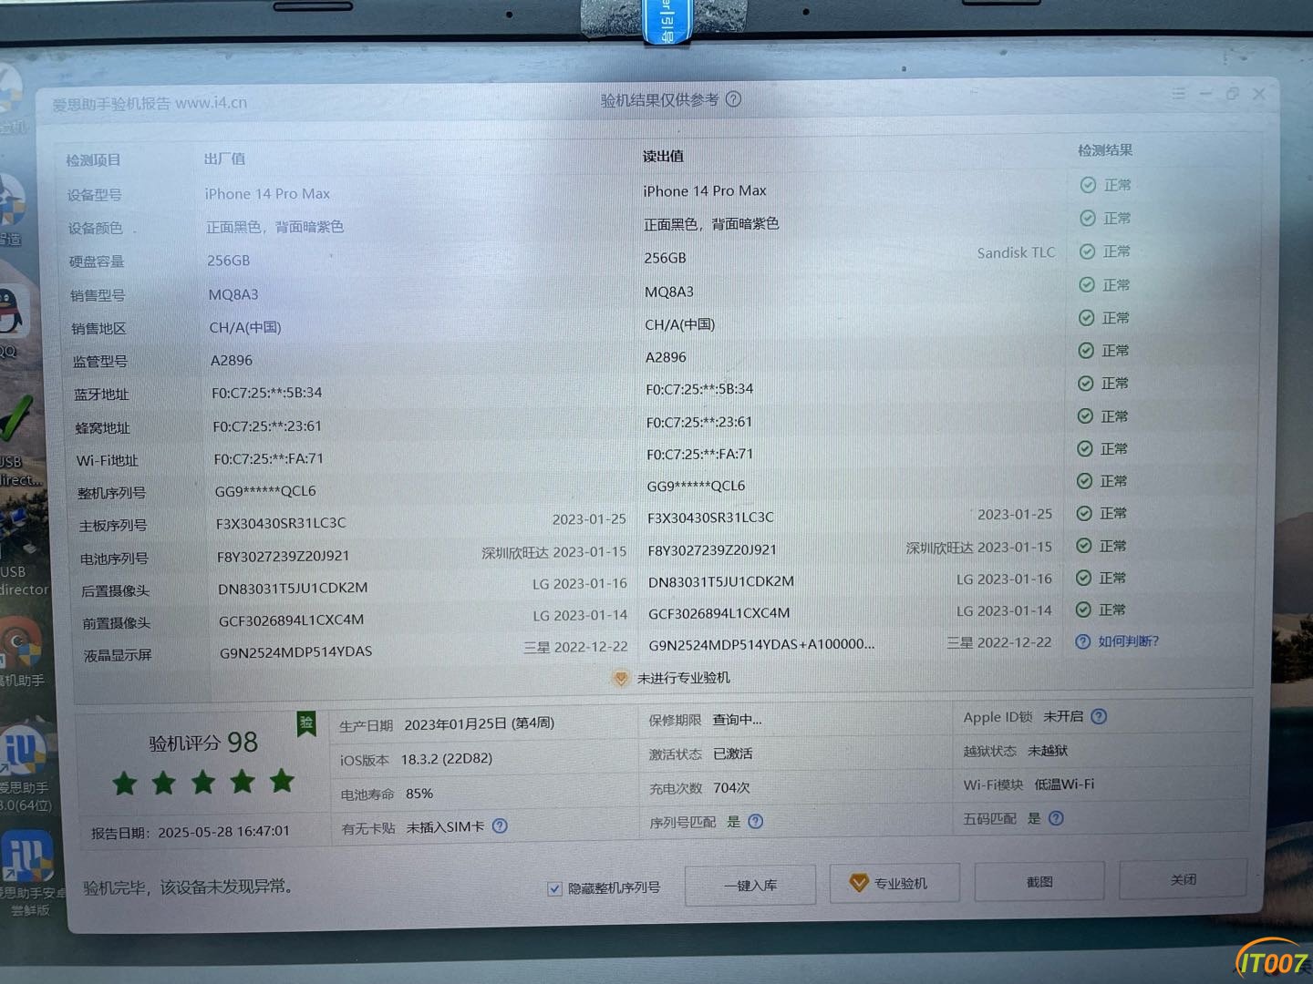Image resolution: width=1313 pixels, height=984 pixels.
Task: Click the 验机完毕,该设备未发现异常 message
Action: pyautogui.click(x=188, y=887)
